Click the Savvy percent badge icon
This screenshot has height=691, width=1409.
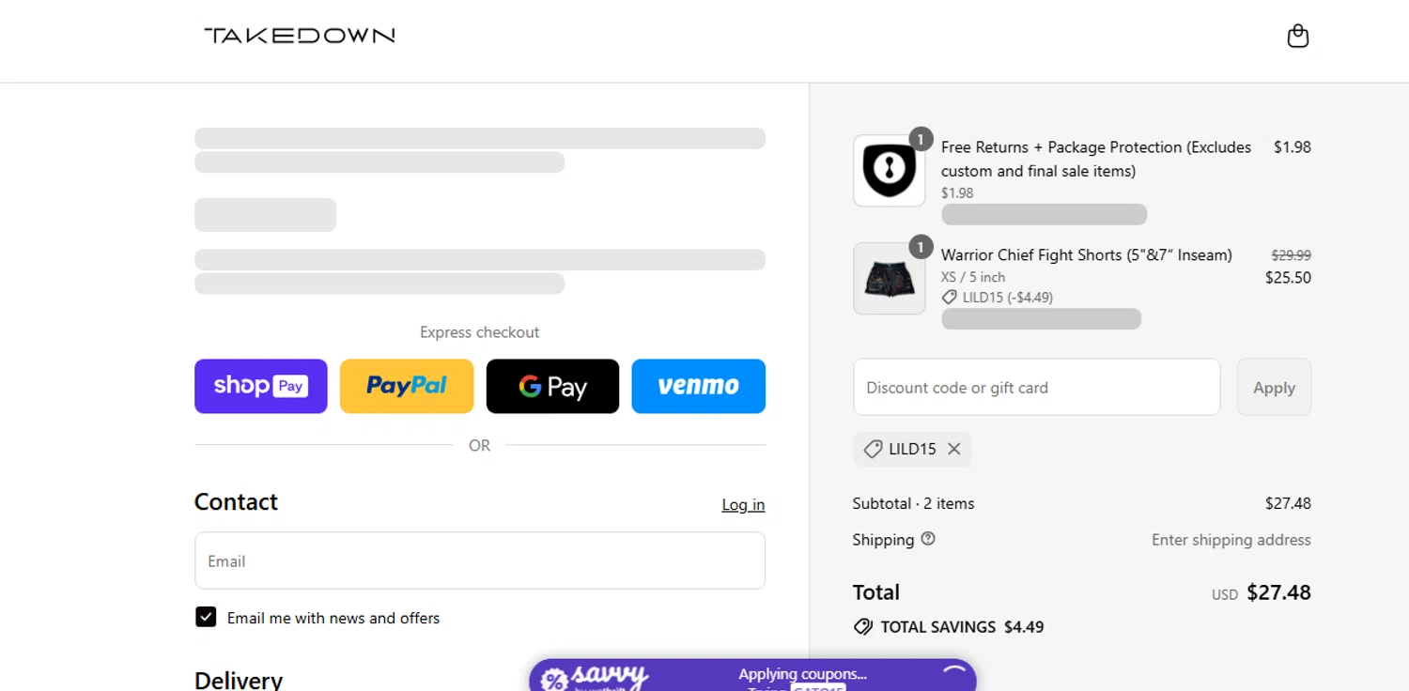[x=554, y=680]
